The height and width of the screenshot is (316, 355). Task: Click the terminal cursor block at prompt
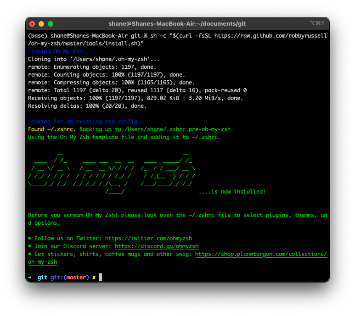coord(100,277)
